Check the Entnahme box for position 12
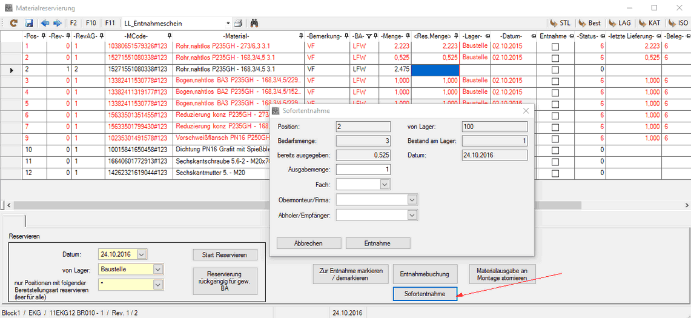Viewport: 691px width, 318px height. coord(555,173)
